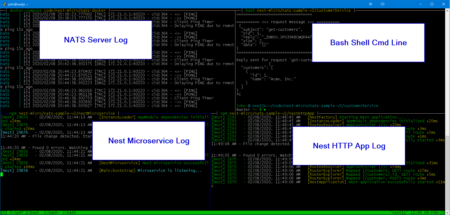Close the john@nestjs terminal window

click(x=444, y=4)
